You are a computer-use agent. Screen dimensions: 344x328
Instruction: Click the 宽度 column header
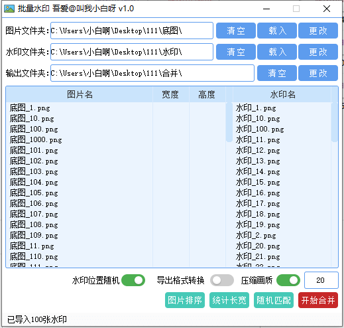[x=170, y=94]
